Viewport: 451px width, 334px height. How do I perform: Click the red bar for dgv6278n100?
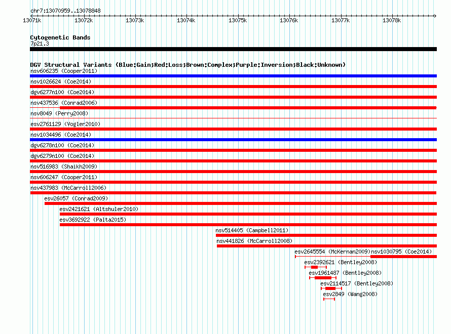tap(233, 150)
